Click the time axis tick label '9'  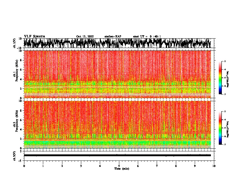pyautogui.click(x=195, y=166)
